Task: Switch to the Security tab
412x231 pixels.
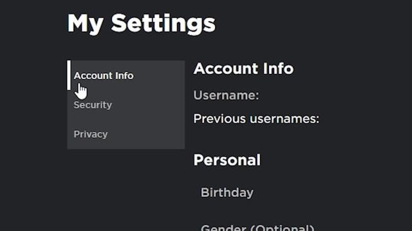Action: [126, 105]
